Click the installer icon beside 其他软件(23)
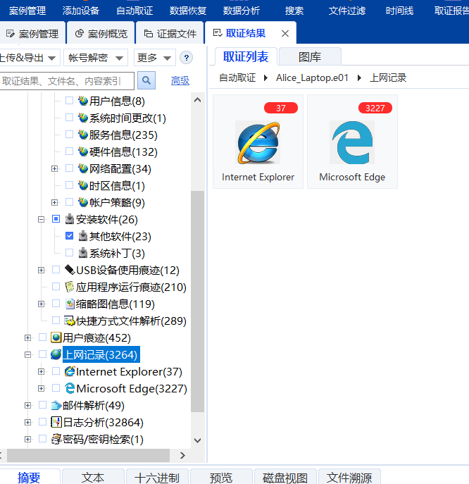 pyautogui.click(x=83, y=236)
